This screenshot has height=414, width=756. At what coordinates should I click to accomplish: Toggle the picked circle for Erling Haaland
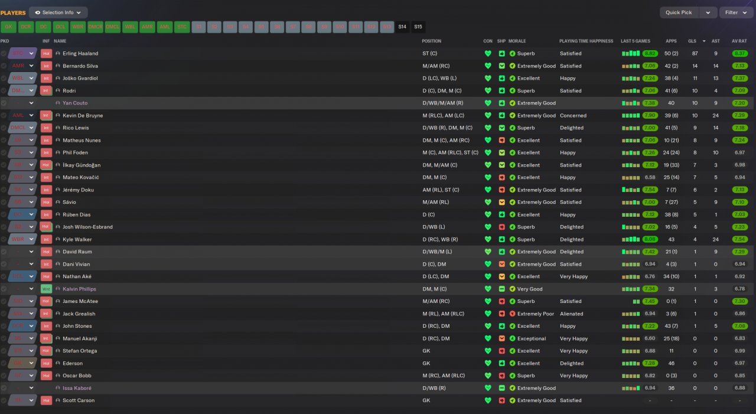click(x=4, y=54)
